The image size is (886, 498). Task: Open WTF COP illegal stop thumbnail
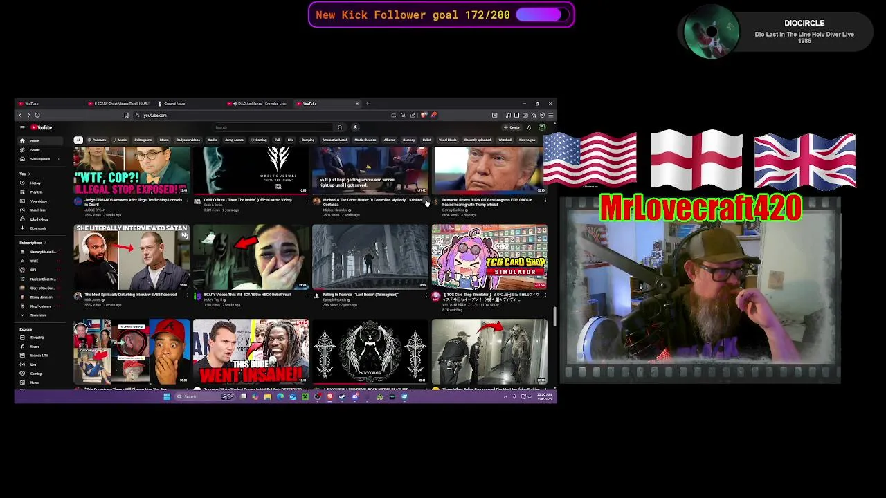click(x=132, y=171)
